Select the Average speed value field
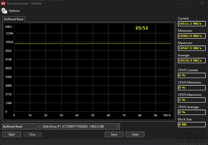 (192, 60)
